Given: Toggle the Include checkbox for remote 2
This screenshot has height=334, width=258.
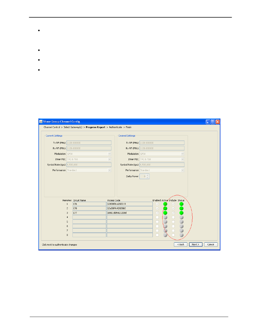Looking at the screenshot, I should 173,209.
